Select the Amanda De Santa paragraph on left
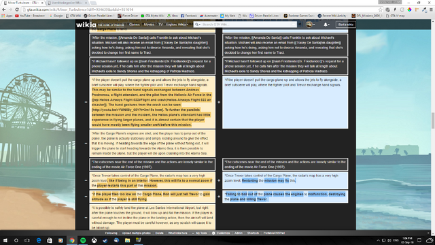The height and width of the screenshot is (245, 435). 152,45
